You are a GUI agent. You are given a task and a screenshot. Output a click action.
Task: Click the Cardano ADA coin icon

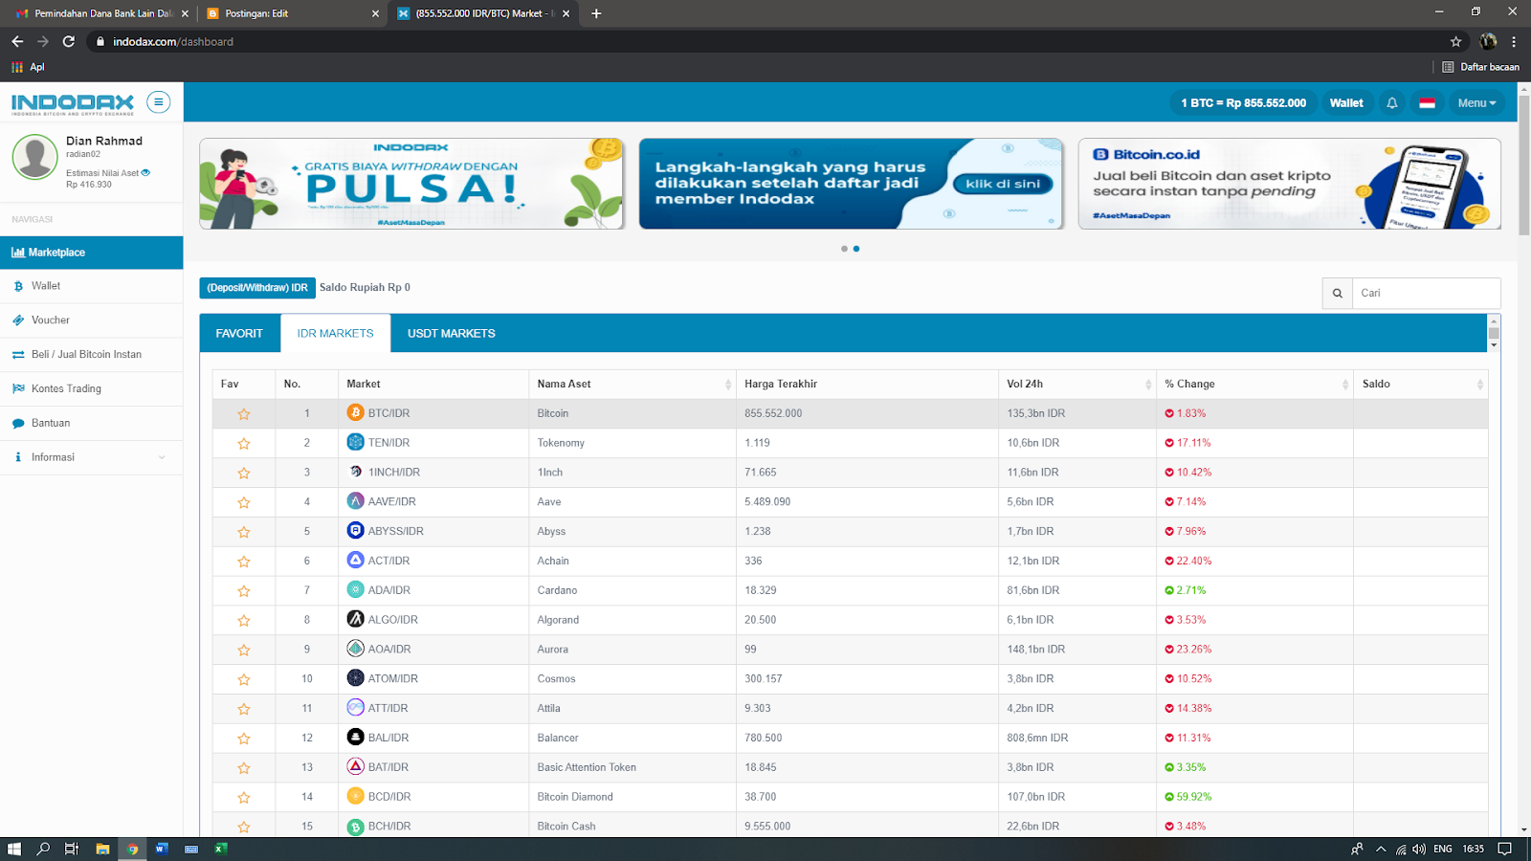[x=355, y=589]
